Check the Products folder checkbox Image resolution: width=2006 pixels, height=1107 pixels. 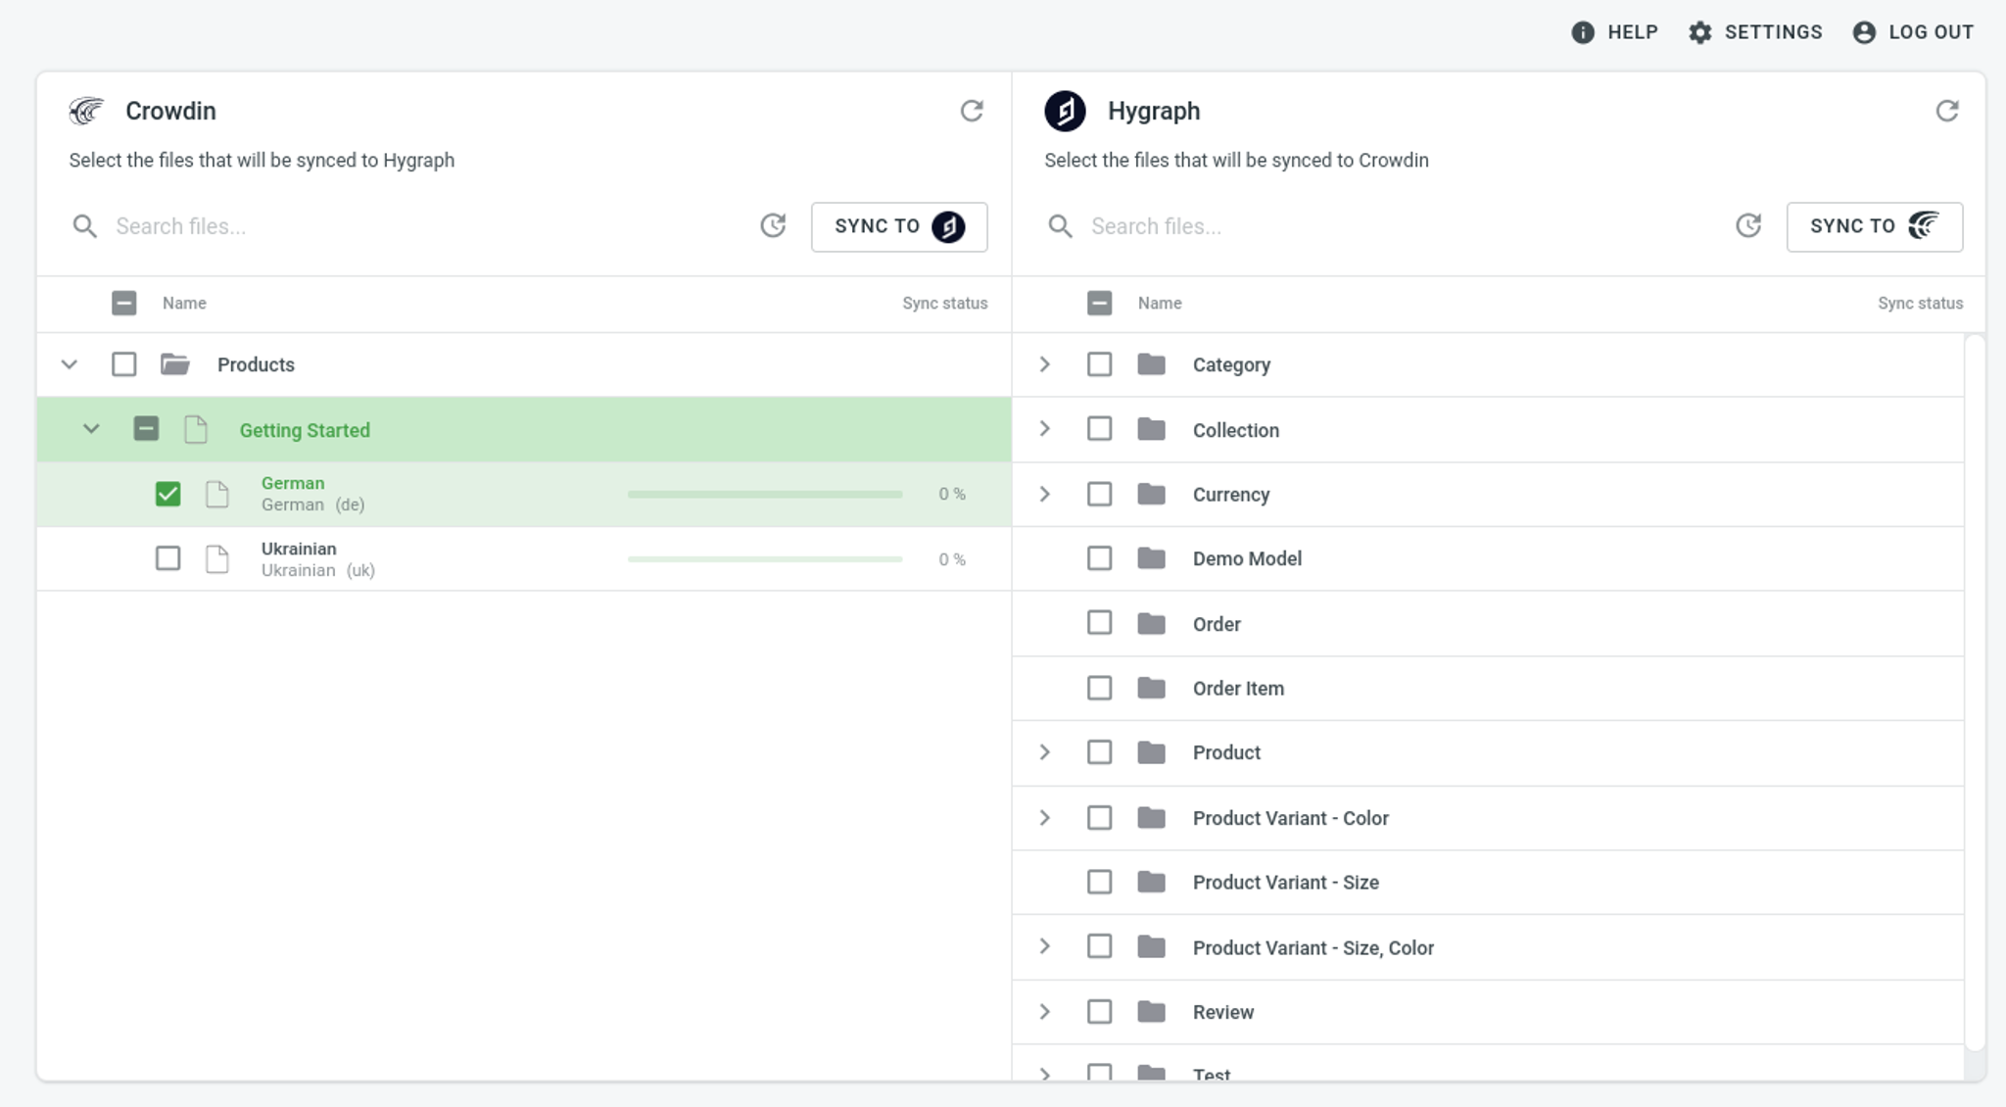[x=124, y=364]
